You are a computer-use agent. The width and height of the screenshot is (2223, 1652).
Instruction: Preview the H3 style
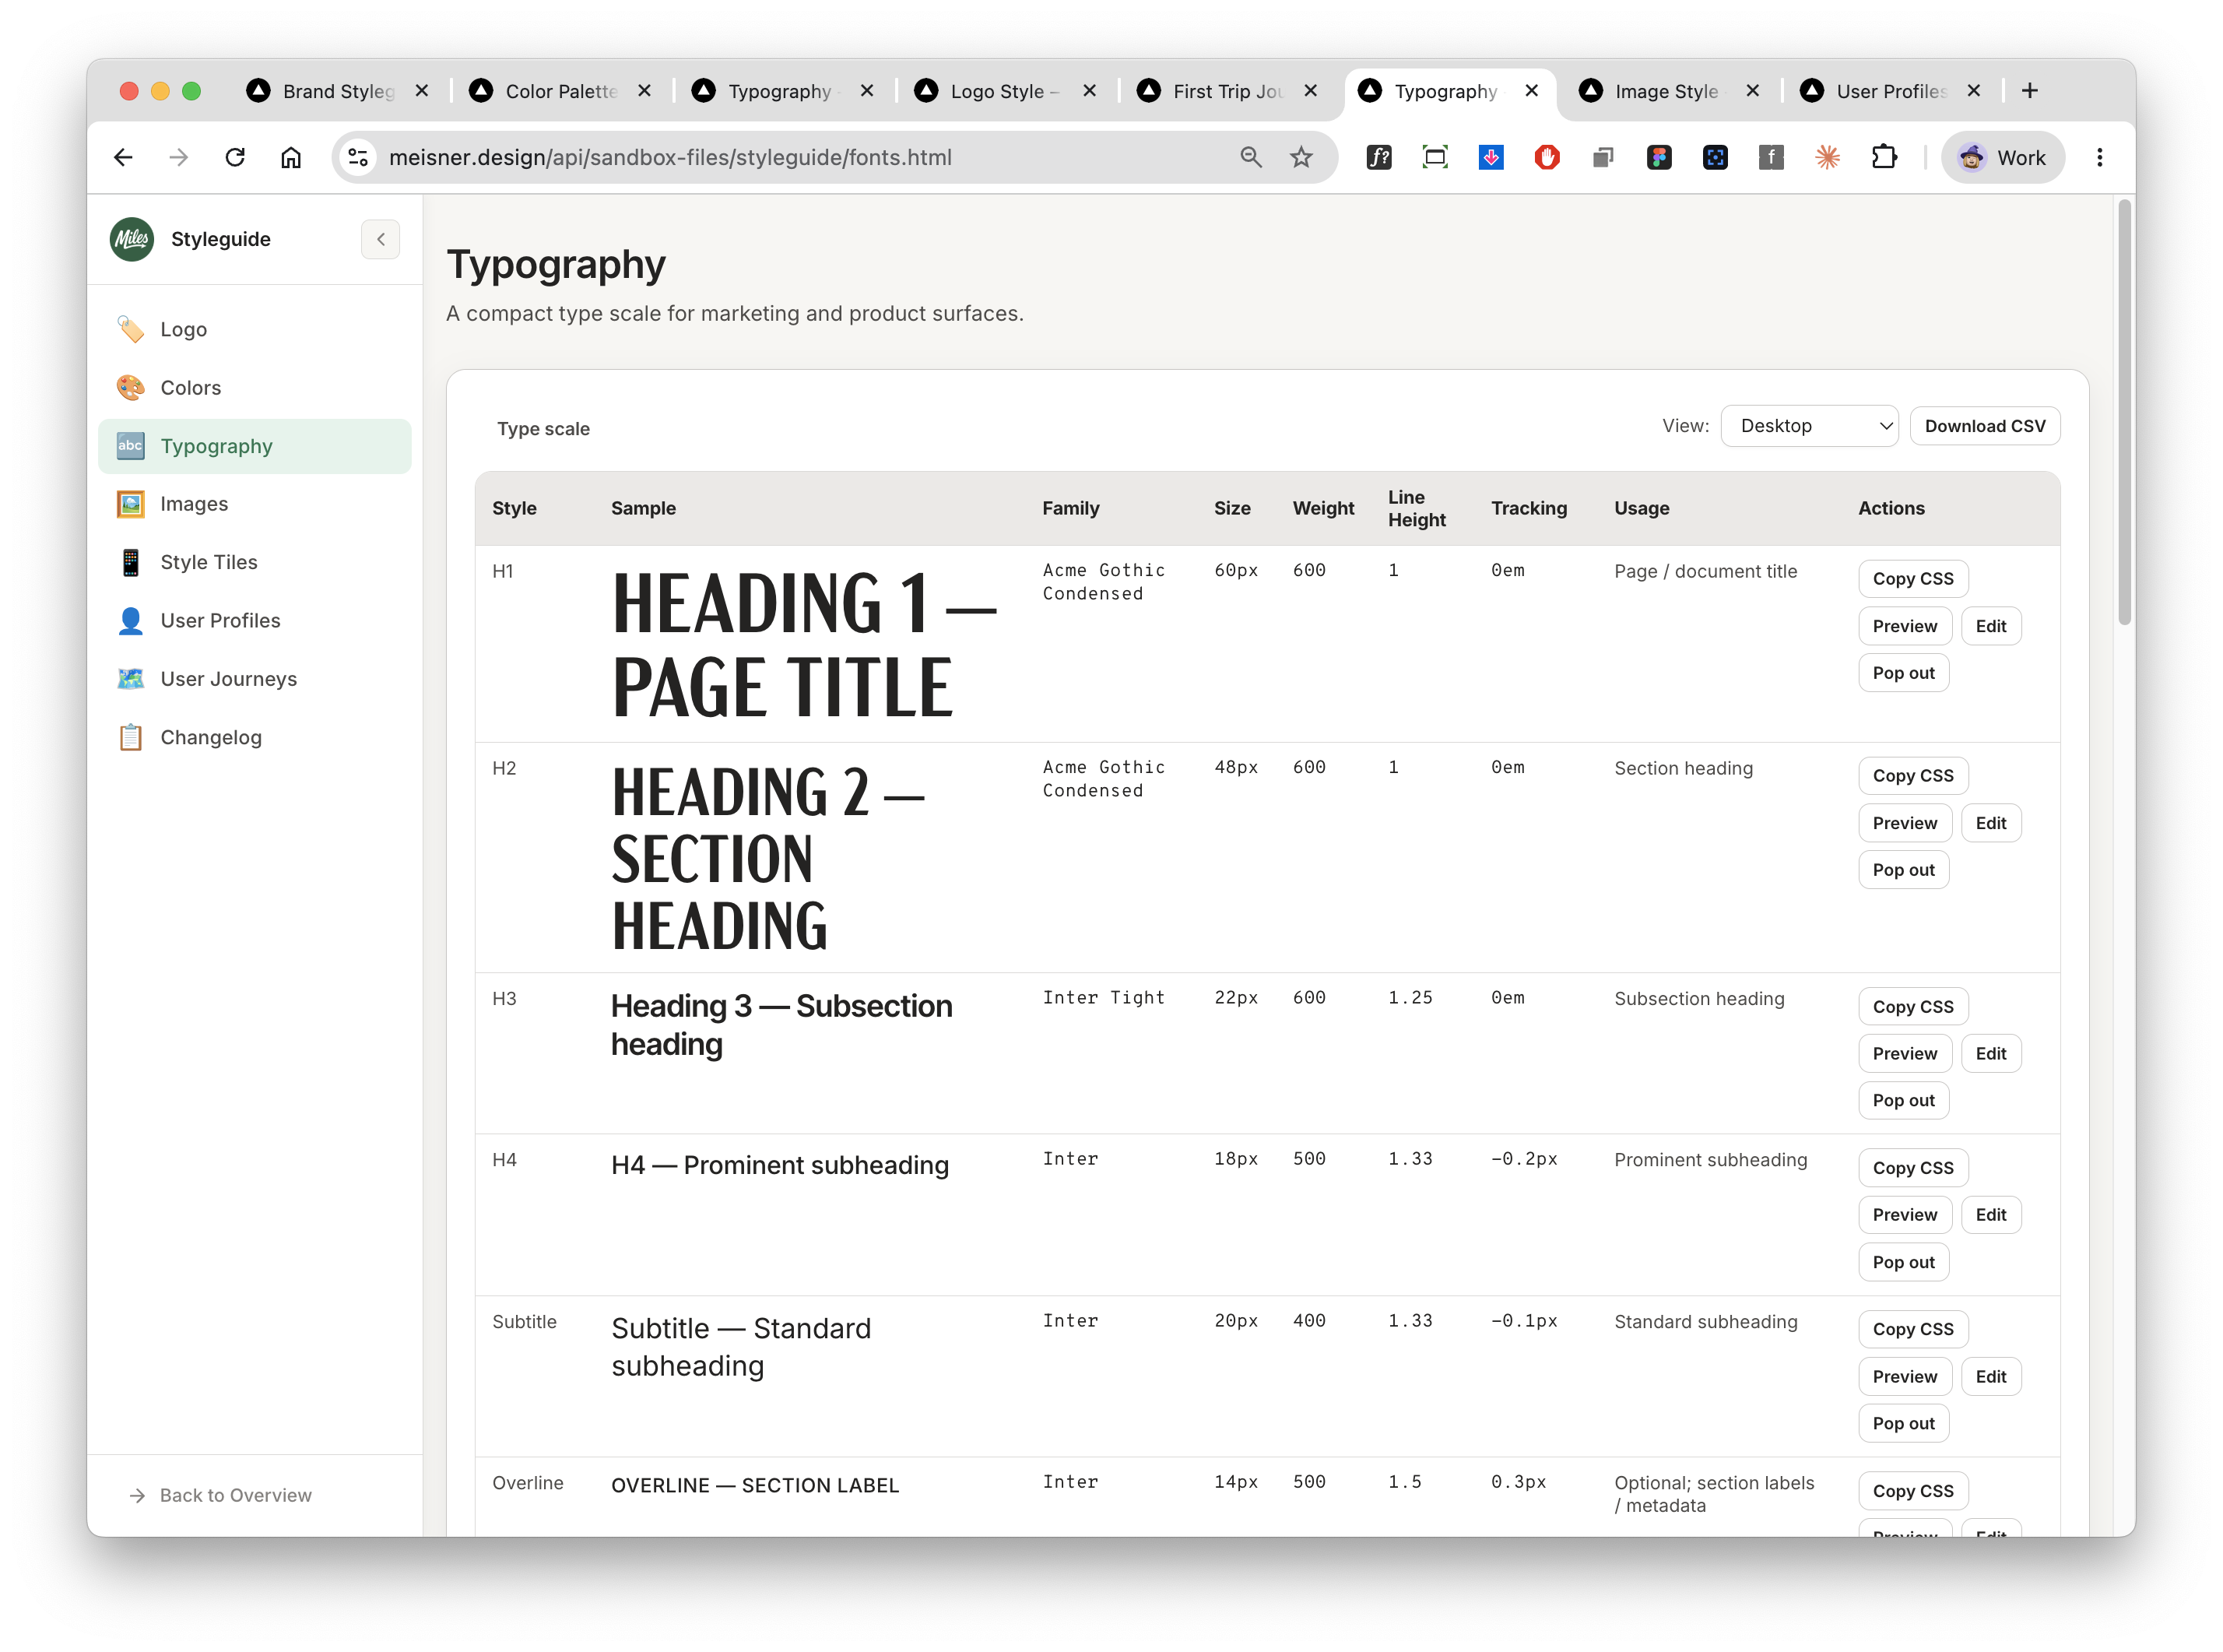tap(1904, 1054)
